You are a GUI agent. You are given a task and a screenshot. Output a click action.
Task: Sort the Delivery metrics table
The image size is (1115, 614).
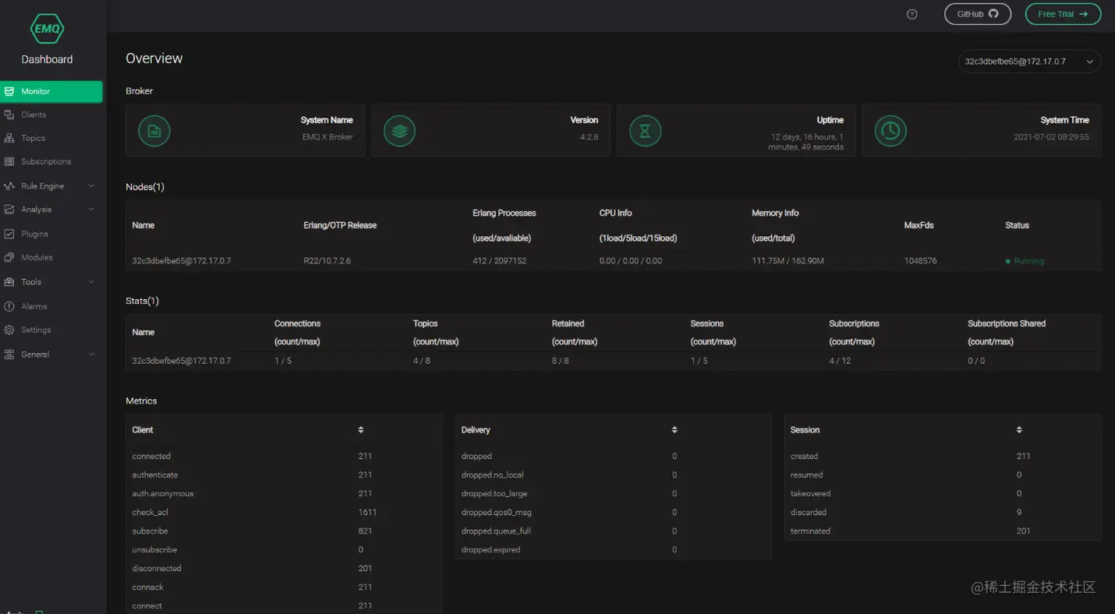[674, 430]
